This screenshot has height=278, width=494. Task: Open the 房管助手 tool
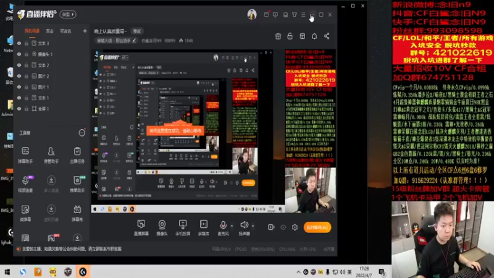pos(51,155)
